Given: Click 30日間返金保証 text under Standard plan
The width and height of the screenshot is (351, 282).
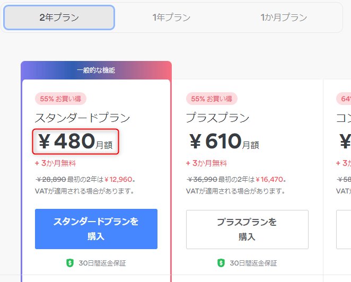Looking at the screenshot, I should [102, 263].
